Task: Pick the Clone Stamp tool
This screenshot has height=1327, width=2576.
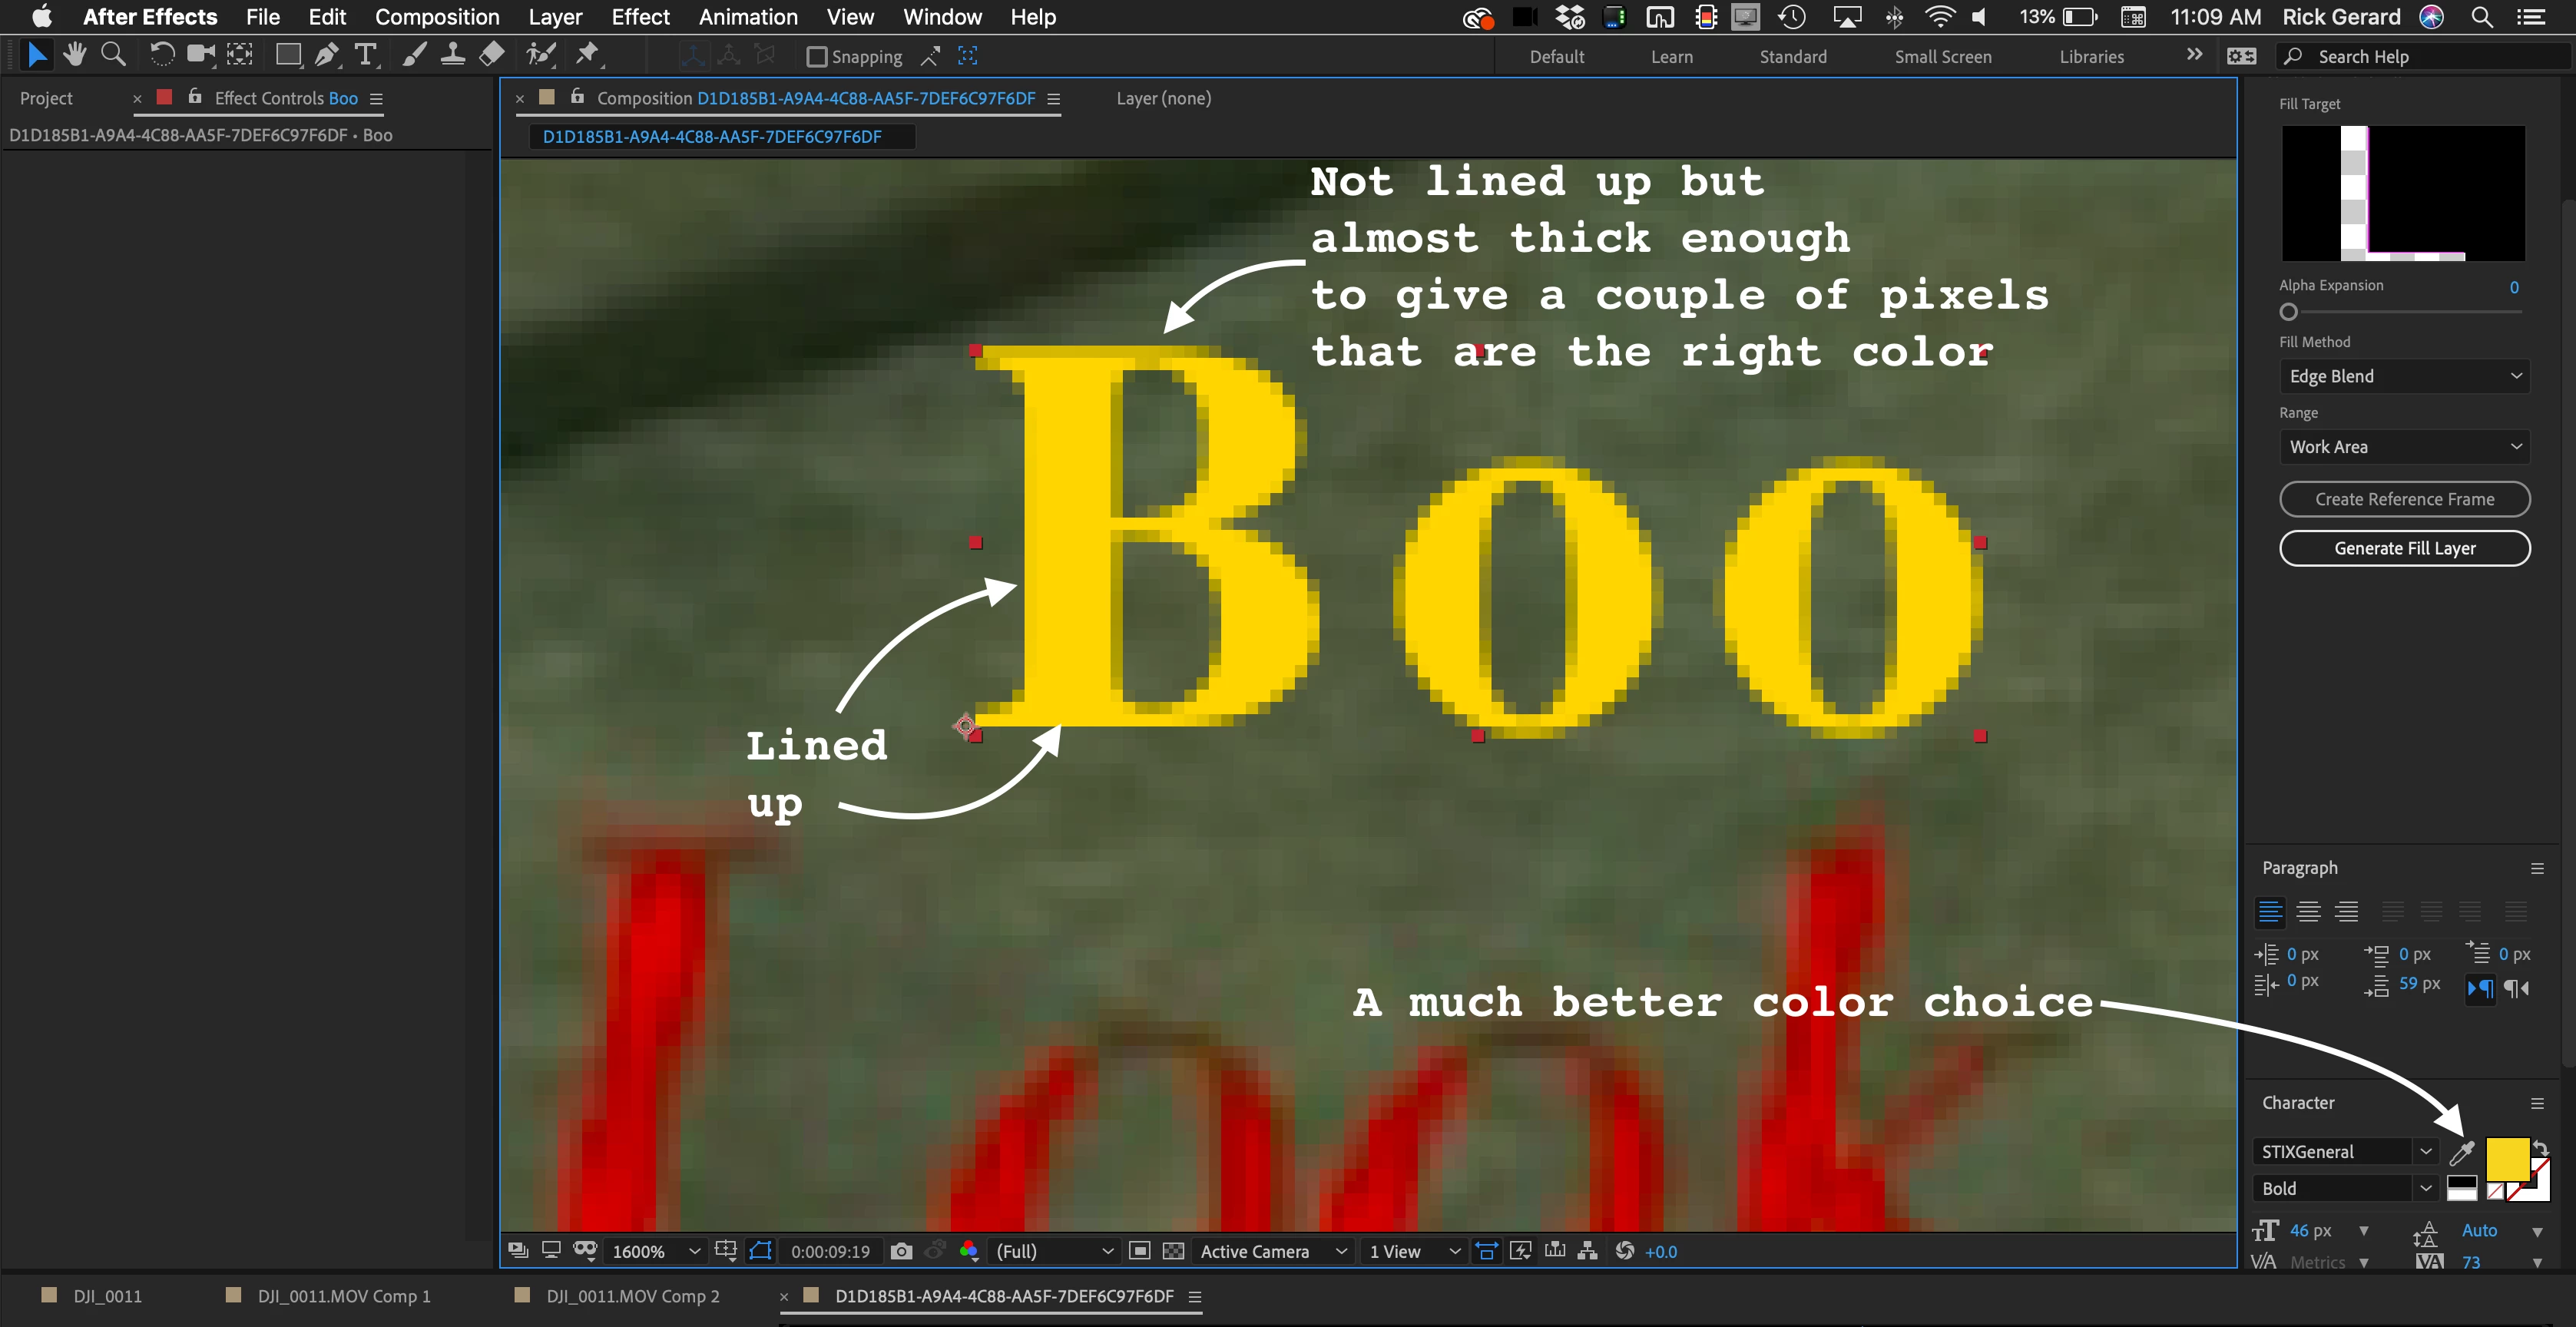Action: click(453, 55)
